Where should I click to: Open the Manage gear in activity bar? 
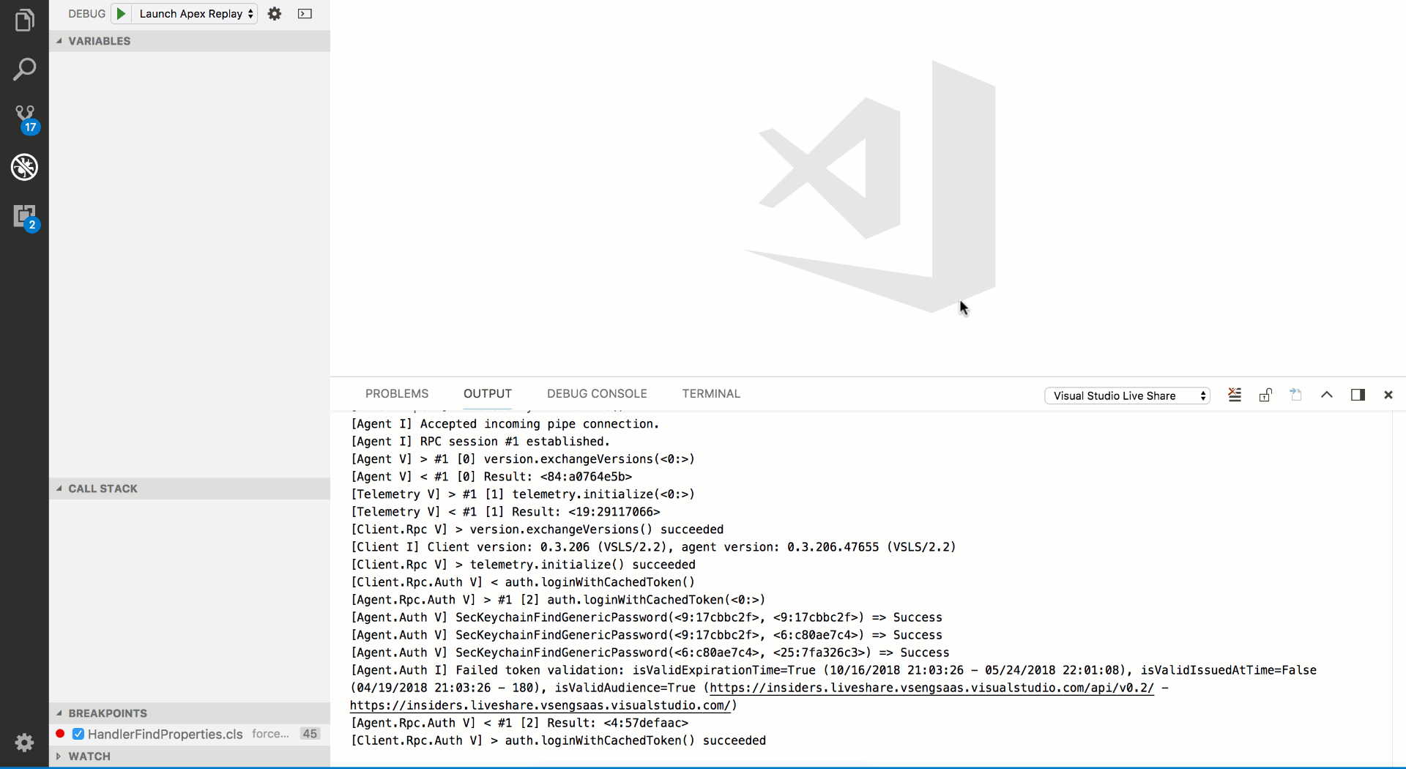coord(24,743)
